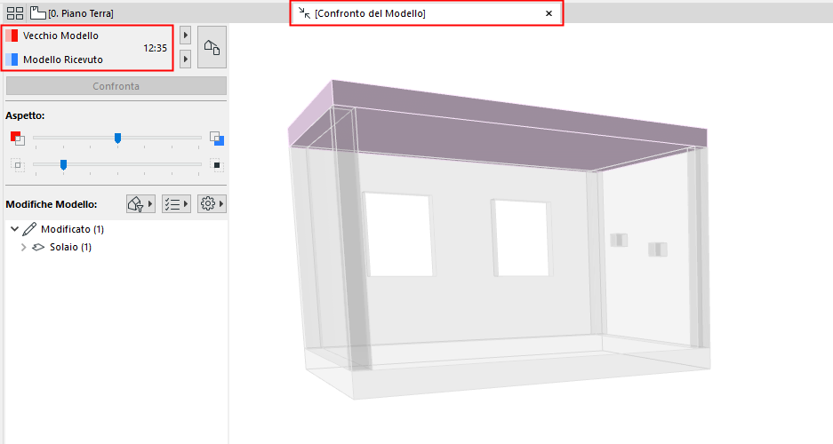
Task: Close the Confronto del Modello tab
Action: click(549, 14)
